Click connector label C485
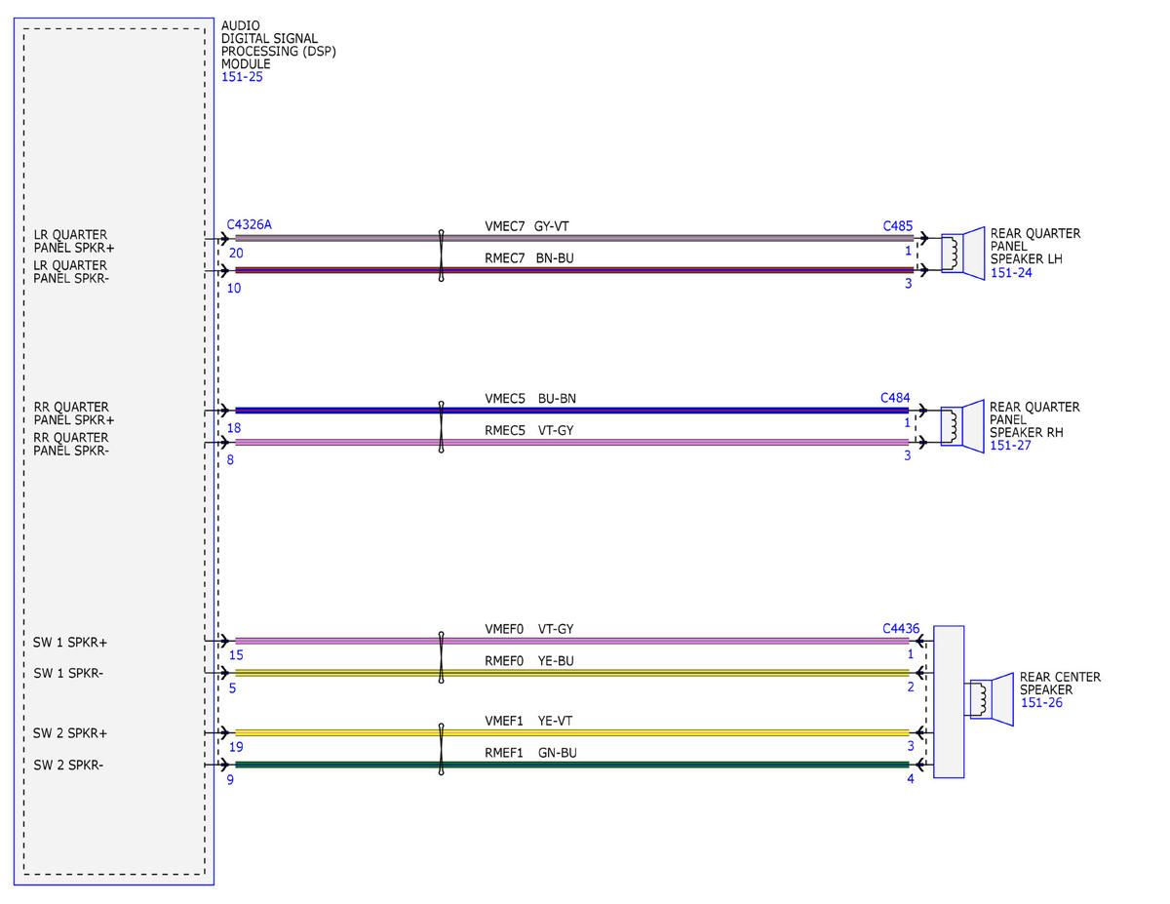This screenshot has height=904, width=1170. coord(898,225)
